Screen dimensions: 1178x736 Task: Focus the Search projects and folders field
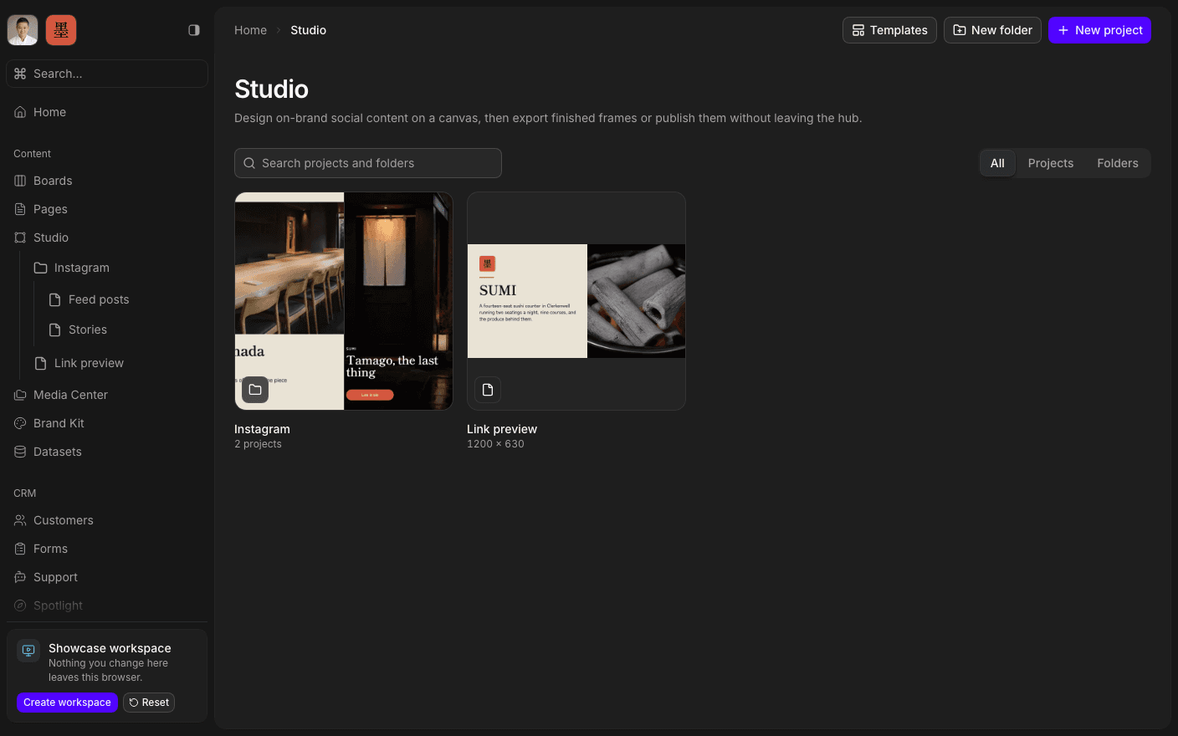[x=368, y=163]
